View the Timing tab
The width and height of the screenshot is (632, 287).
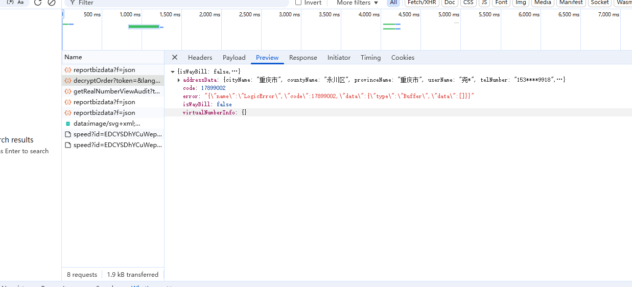370,58
